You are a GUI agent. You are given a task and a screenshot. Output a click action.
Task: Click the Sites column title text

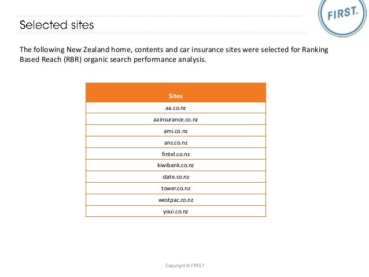(176, 96)
